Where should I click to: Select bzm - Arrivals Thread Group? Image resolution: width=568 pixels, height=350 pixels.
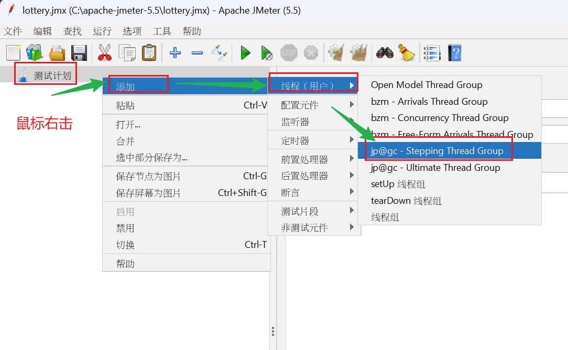(x=450, y=102)
